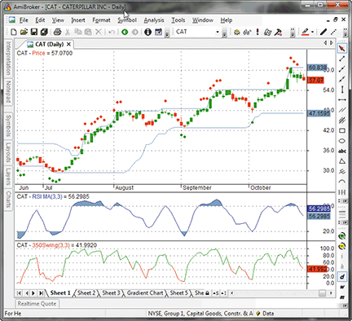Select the Ellipse drawing tool
Screen dimensions: 352x321
point(342,141)
